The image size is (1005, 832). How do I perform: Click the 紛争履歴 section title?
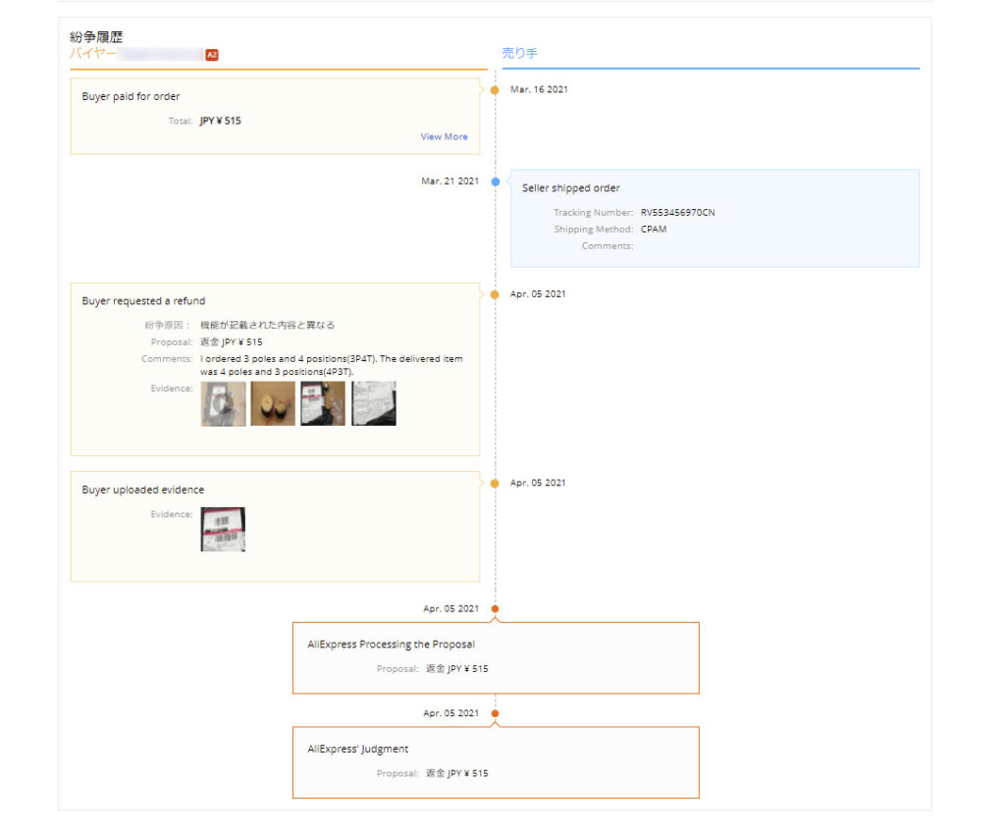[x=96, y=36]
